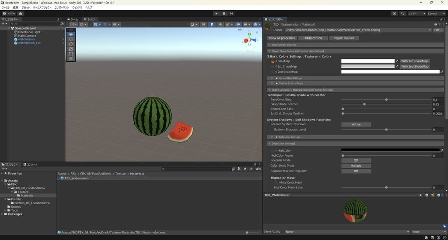The width and height of the screenshot is (448, 240).
Task: Expand Shadow Control Maps section
Action: pos(355,83)
